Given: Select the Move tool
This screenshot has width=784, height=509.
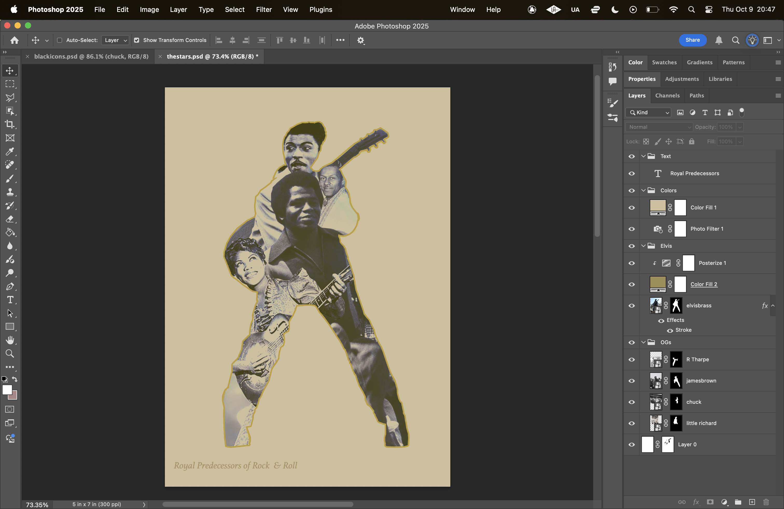Looking at the screenshot, I should [x=10, y=70].
